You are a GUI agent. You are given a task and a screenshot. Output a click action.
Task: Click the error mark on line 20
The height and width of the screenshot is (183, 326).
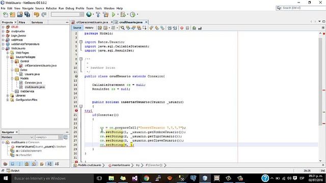(76, 111)
